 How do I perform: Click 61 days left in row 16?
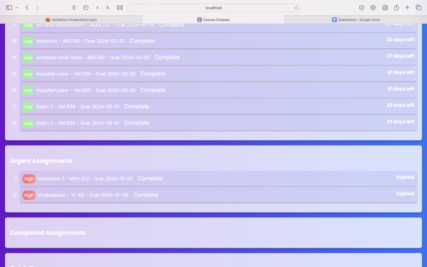point(401,89)
